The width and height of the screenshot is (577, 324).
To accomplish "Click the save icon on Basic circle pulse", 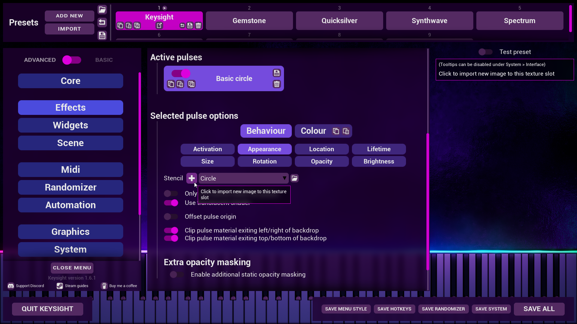I will click(276, 73).
